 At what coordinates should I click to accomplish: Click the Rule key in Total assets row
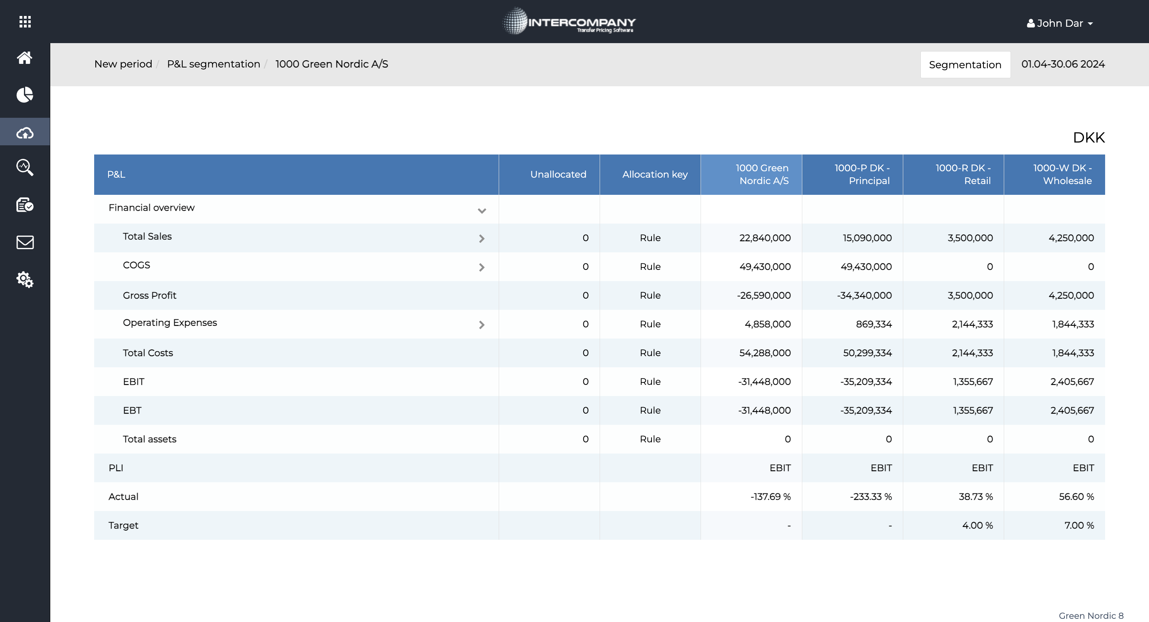coord(650,439)
